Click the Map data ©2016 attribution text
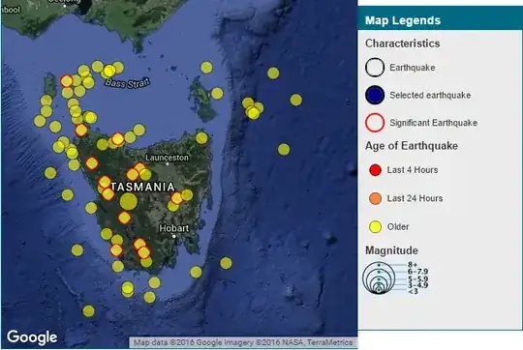The width and height of the screenshot is (523, 350). coord(243,342)
